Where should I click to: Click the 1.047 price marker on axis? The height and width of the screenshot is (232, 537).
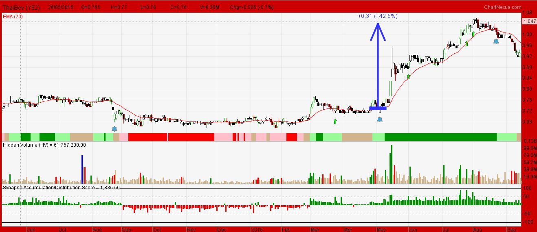529,22
